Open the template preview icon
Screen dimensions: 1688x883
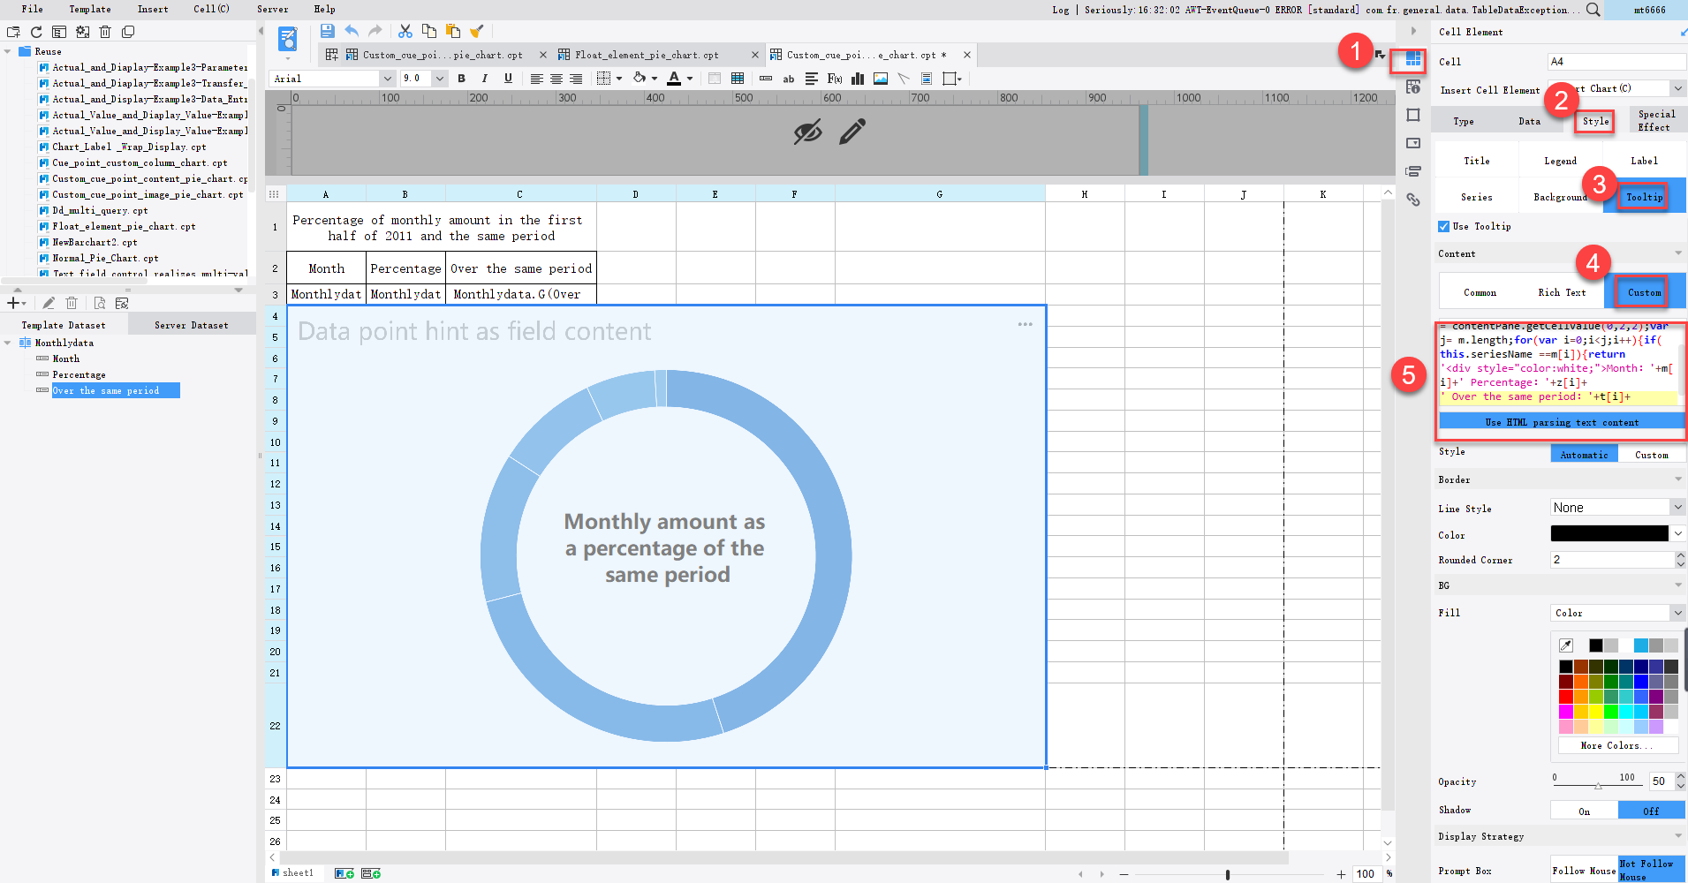click(x=288, y=40)
